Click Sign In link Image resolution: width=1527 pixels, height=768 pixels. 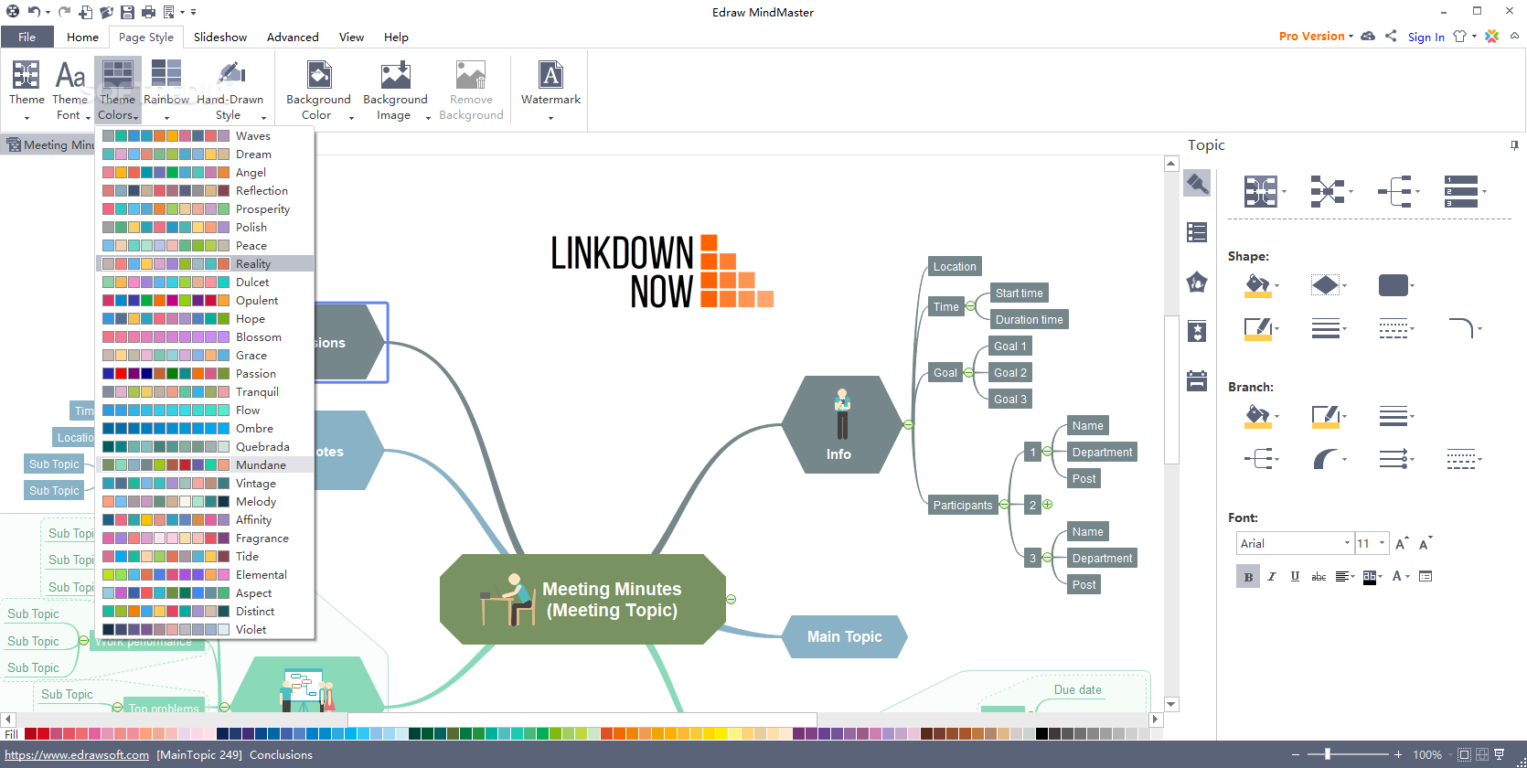click(x=1426, y=37)
